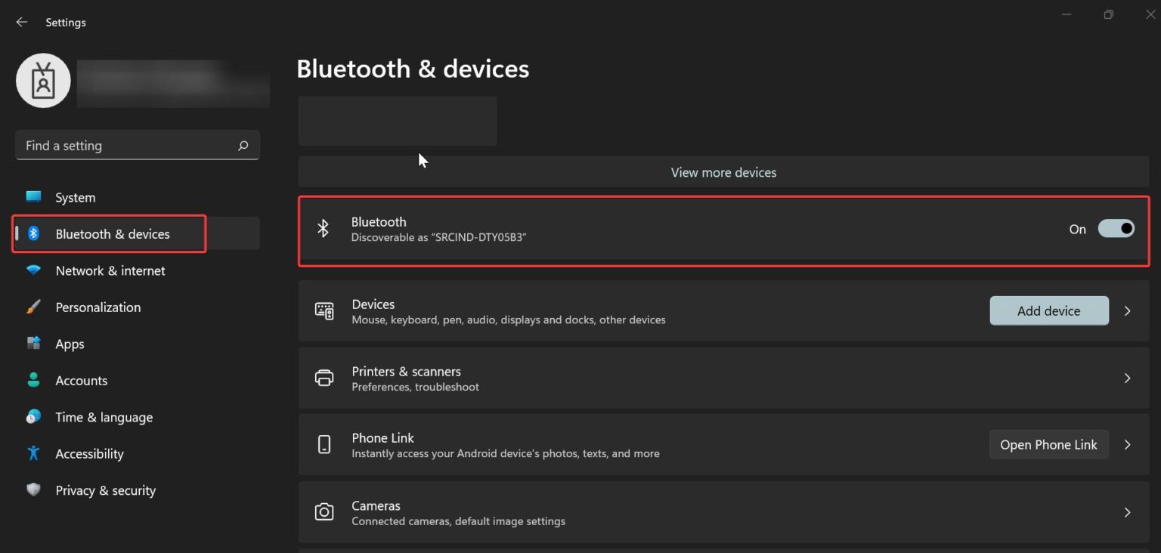Select the Cameras camera icon

(x=324, y=512)
